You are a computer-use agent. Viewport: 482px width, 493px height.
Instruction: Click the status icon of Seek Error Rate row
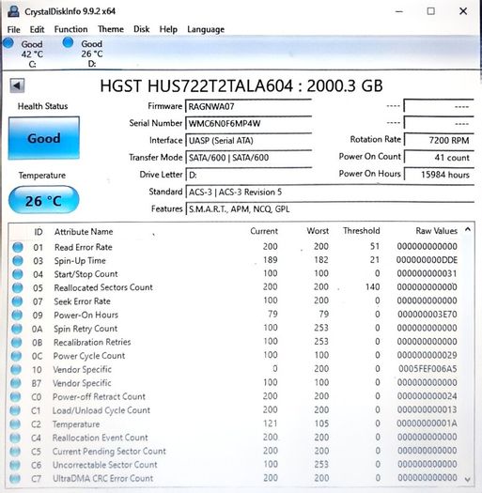coord(17,301)
